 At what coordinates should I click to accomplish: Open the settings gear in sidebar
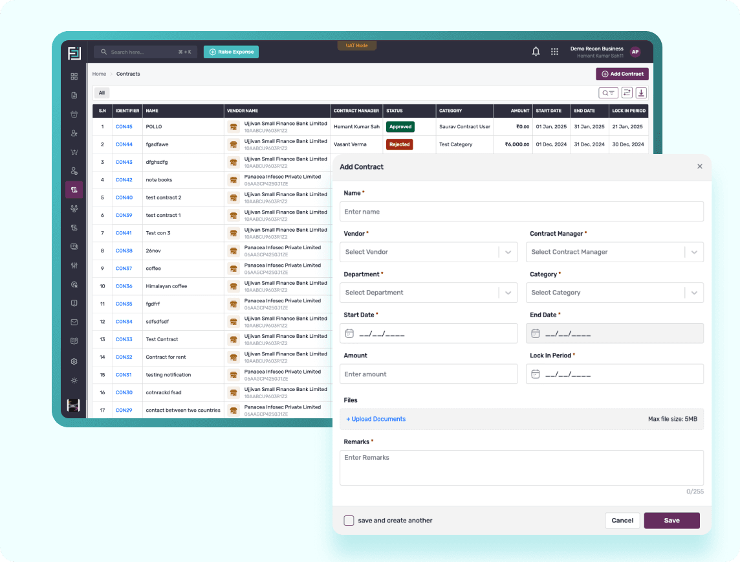pyautogui.click(x=74, y=361)
